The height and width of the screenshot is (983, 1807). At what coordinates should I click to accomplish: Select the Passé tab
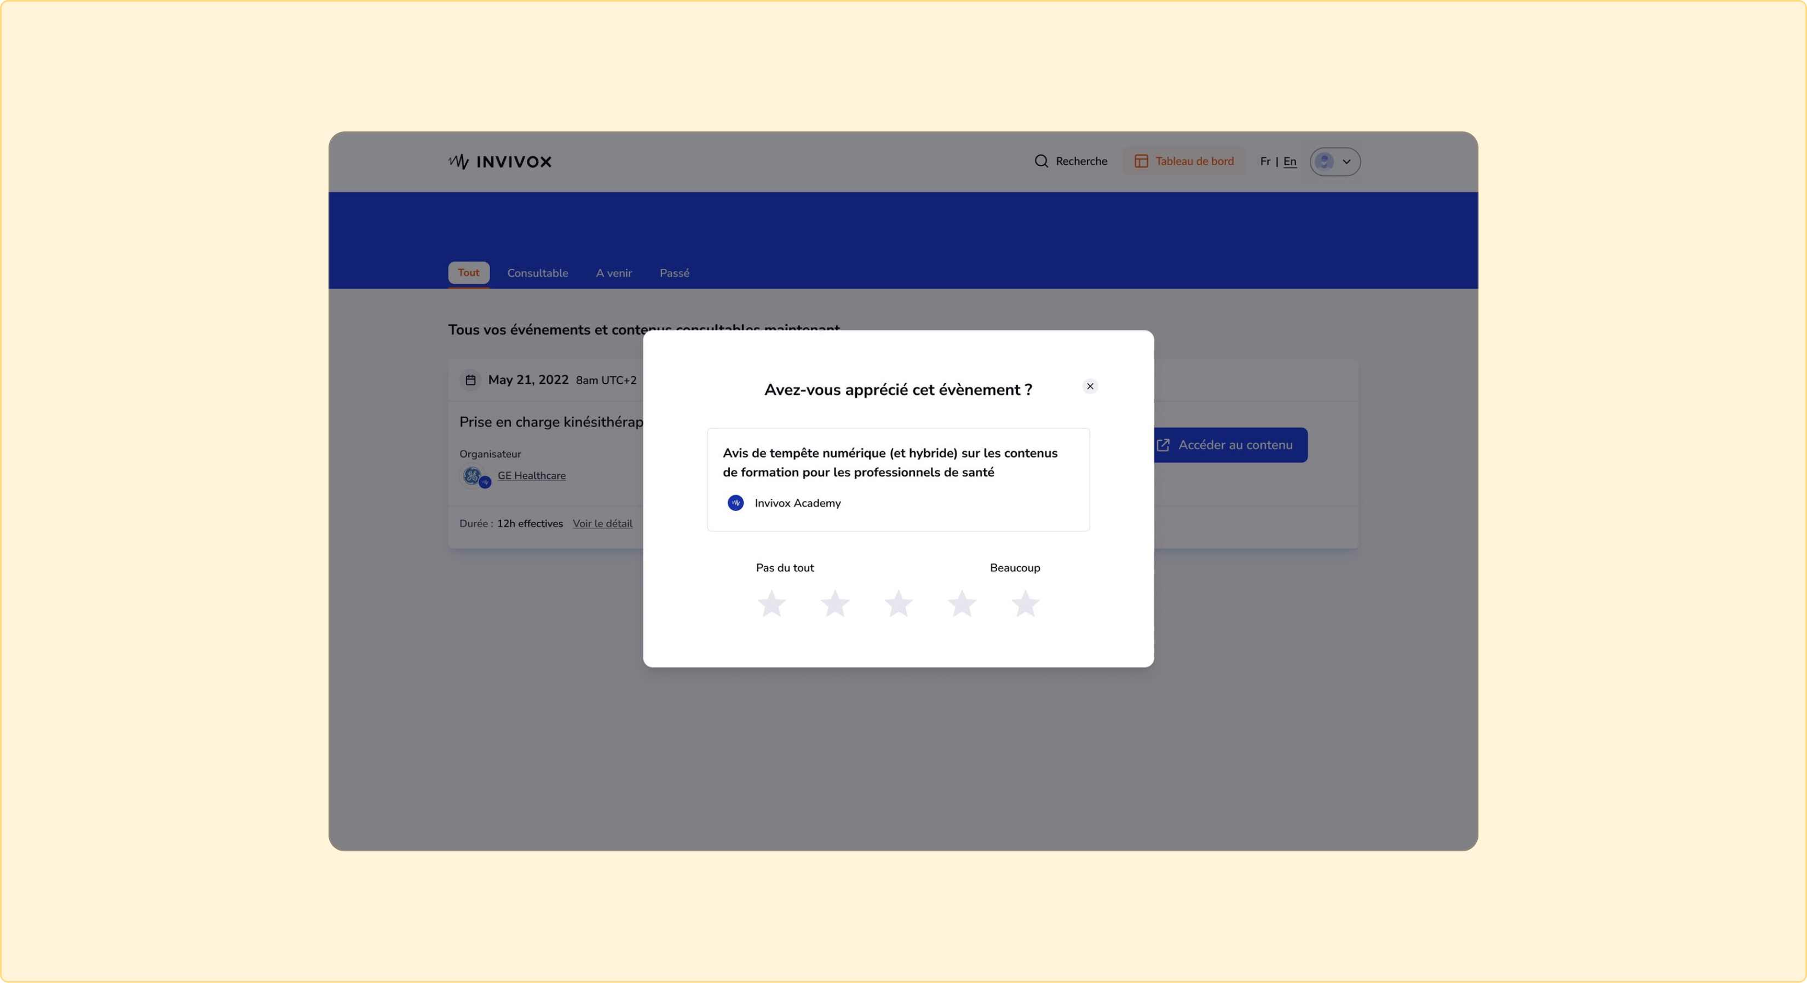674,273
